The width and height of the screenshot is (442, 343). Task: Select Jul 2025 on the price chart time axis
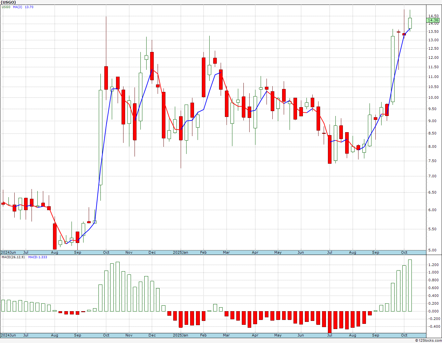click(330, 252)
